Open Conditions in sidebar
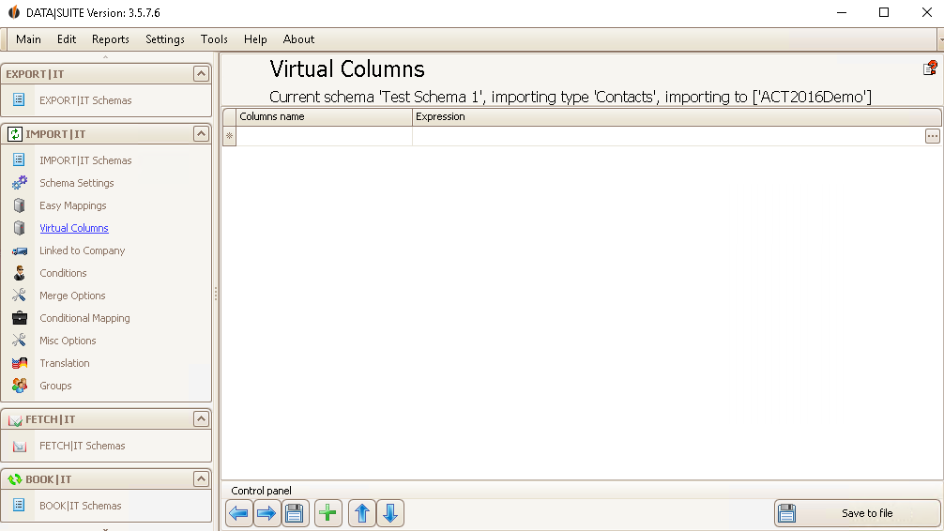944x531 pixels. point(63,273)
